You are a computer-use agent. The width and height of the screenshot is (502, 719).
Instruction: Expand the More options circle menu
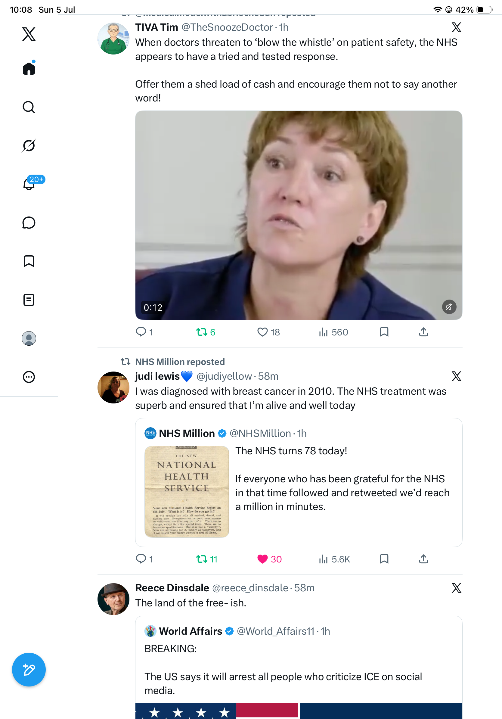coord(29,377)
